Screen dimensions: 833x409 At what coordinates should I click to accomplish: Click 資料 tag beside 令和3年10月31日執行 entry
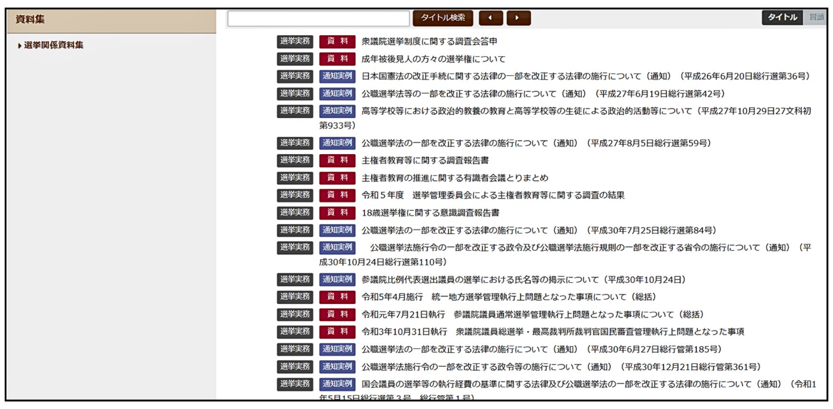pyautogui.click(x=337, y=332)
